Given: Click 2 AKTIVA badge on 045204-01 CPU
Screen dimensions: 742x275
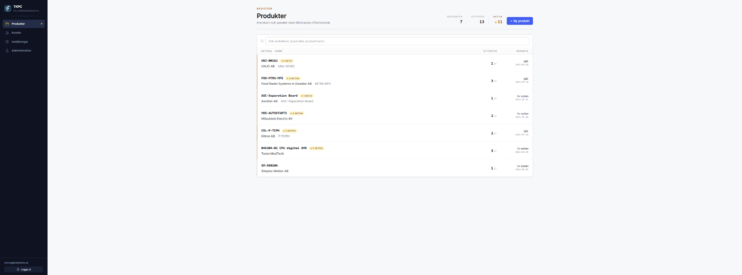Looking at the screenshot, I should (x=317, y=148).
